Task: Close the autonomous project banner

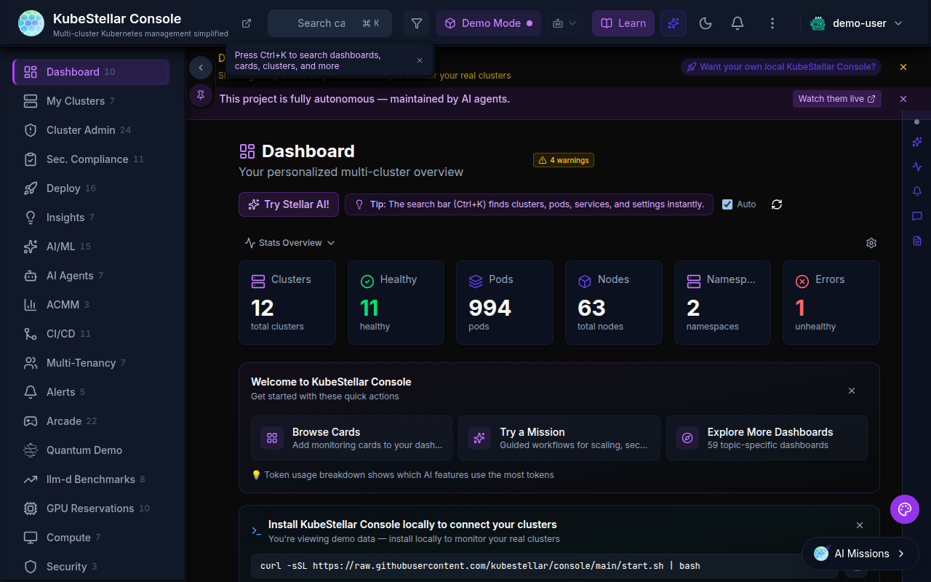Action: 903,99
